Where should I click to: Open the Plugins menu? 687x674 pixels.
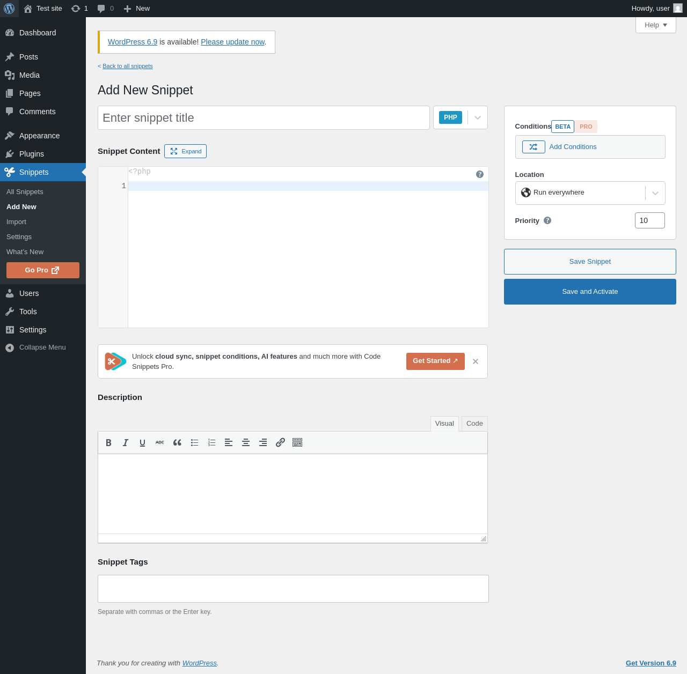coord(43,154)
